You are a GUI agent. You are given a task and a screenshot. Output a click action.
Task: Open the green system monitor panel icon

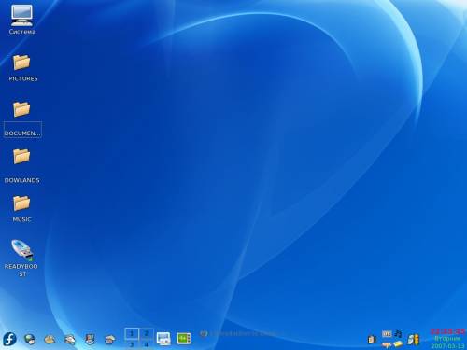point(184,339)
